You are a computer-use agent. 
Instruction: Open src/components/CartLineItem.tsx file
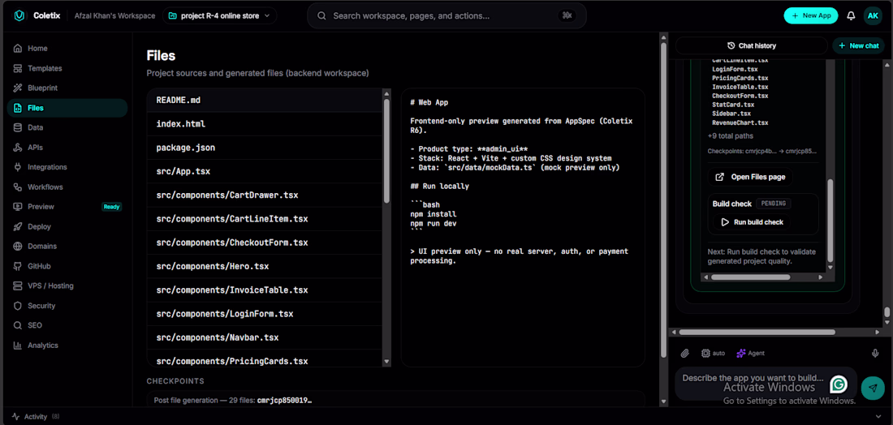265,219
